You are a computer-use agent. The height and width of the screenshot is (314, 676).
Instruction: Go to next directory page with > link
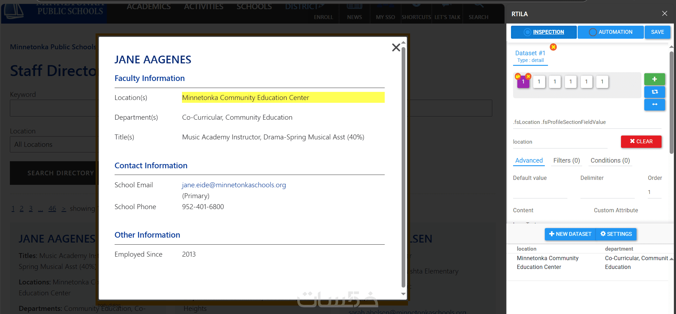point(64,209)
